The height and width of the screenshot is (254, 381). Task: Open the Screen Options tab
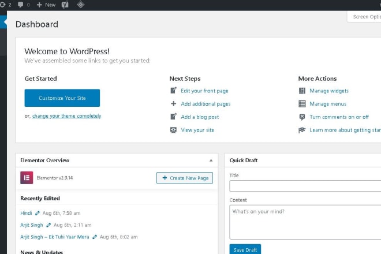[364, 17]
